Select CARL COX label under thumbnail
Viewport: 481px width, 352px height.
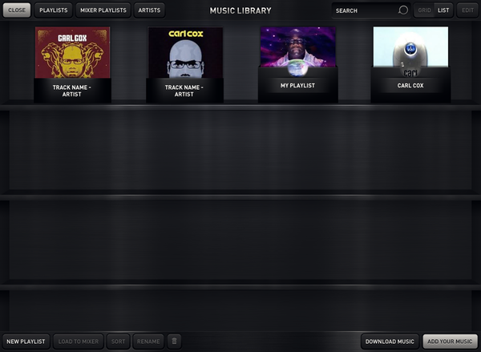tap(410, 86)
